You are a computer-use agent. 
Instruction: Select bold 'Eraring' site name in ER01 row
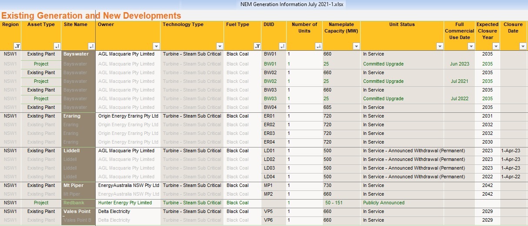pyautogui.click(x=78, y=116)
